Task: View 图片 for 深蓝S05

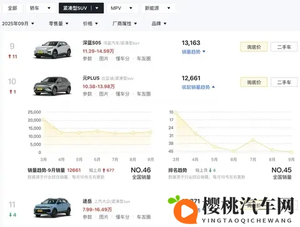Action: [x=104, y=59]
